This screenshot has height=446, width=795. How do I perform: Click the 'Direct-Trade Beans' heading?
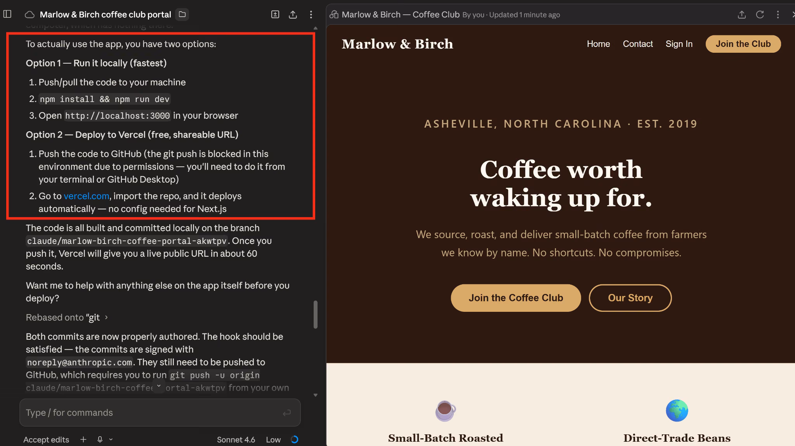pos(677,438)
